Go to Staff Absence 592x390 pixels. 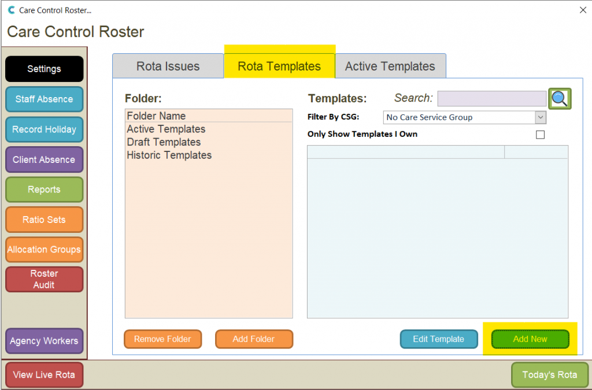(x=44, y=99)
